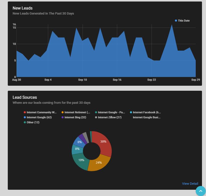Toggle the This Date legend series
Screen dimensions: 206x196
coord(182,21)
